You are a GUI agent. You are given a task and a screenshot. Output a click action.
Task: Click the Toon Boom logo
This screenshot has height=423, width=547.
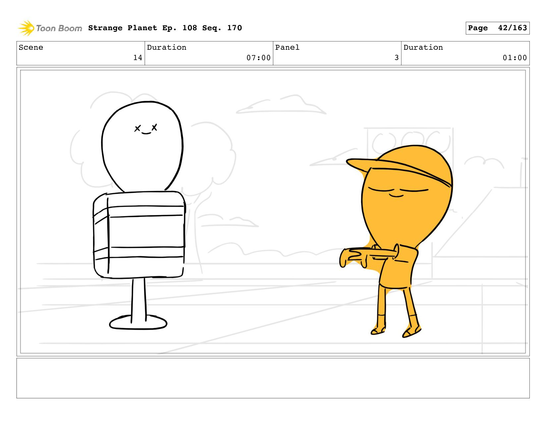point(50,28)
